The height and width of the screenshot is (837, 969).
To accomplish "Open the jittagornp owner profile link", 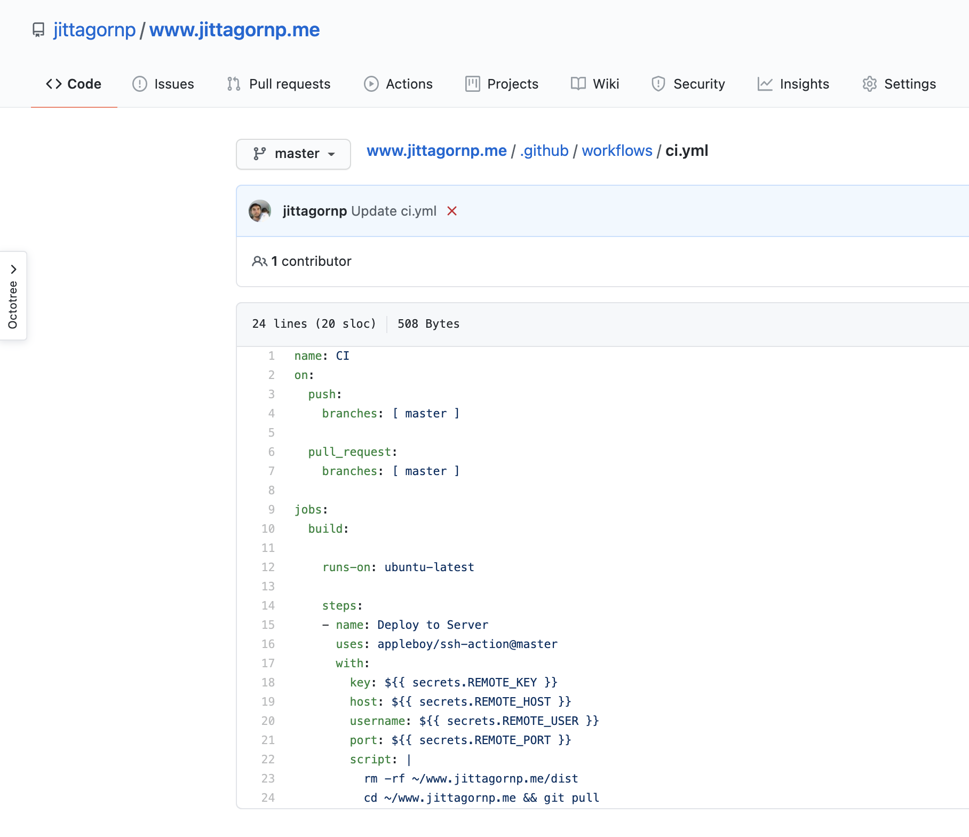I will pyautogui.click(x=94, y=30).
